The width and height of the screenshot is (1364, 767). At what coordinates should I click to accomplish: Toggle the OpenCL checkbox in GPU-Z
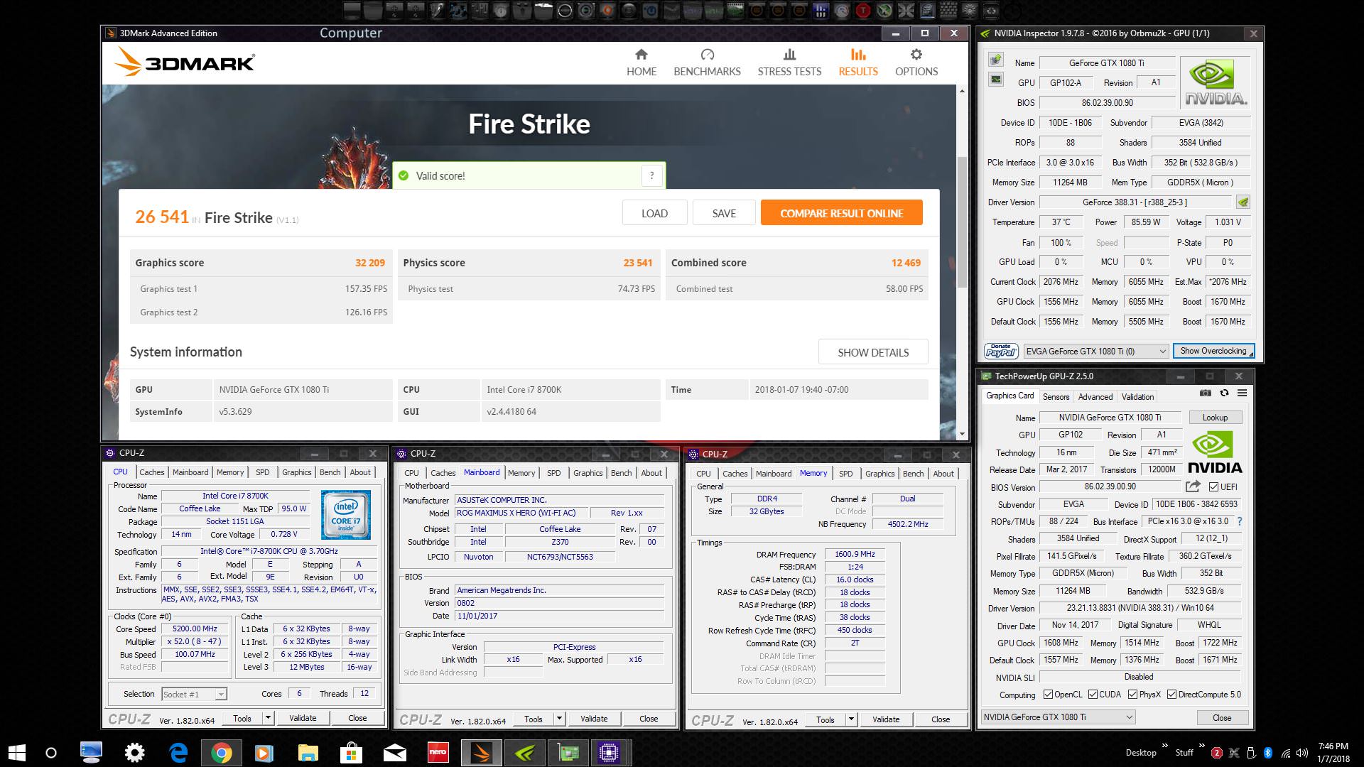(x=1048, y=695)
